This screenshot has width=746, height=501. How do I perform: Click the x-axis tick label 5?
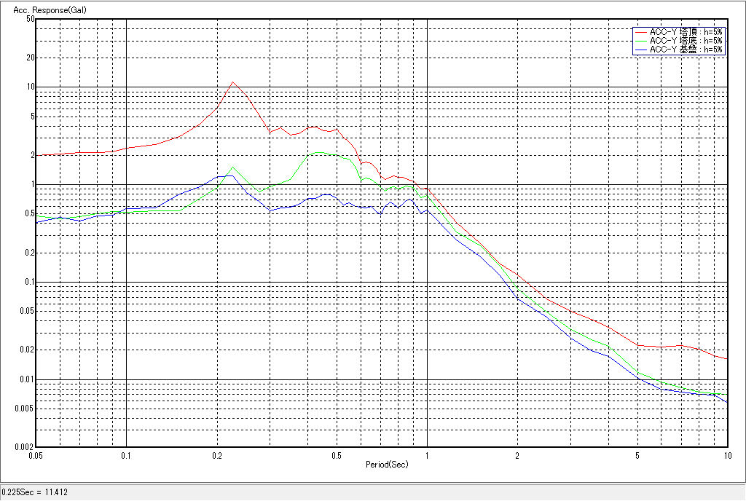[x=637, y=455]
